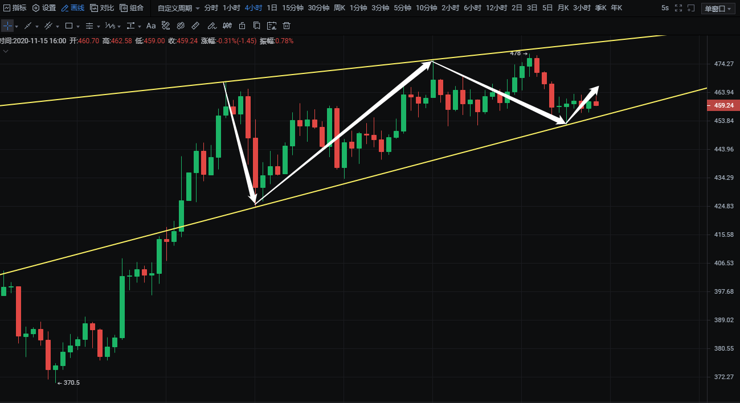The height and width of the screenshot is (403, 740).
Task: Open the 自定义周期 custom period dropdown
Action: 178,8
